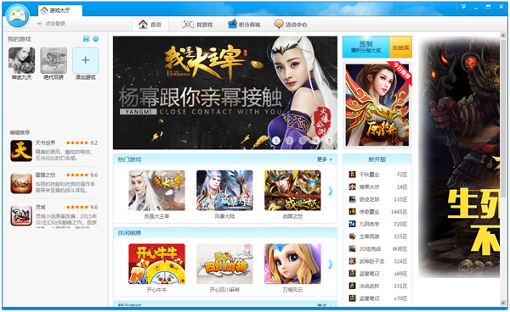This screenshot has height=312, width=510.
Task: Click the 决战武林 server icon
Action: (352, 286)
